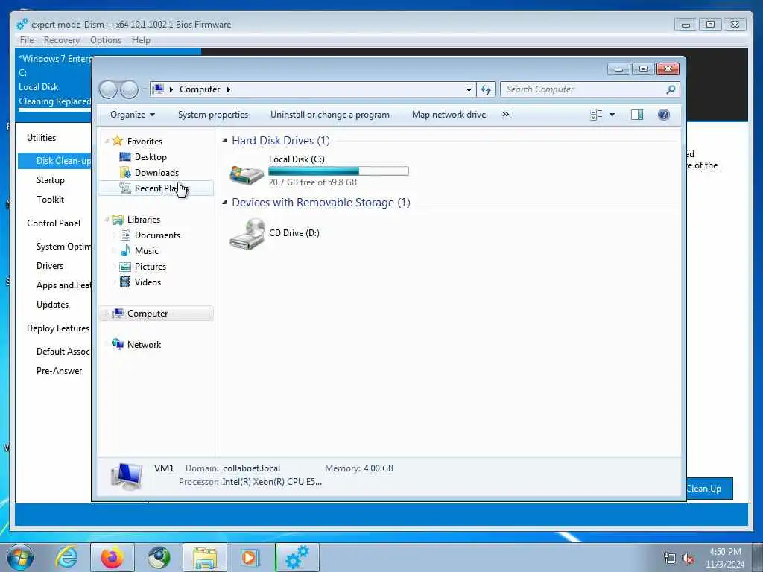Image resolution: width=763 pixels, height=572 pixels.
Task: Launch Internet Explorer from taskbar
Action: pos(66,557)
